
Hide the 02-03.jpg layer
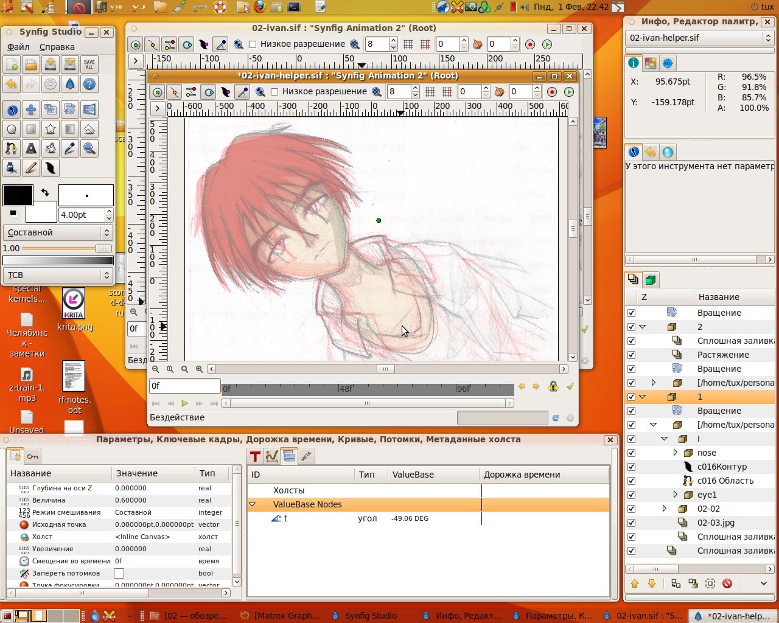click(631, 523)
